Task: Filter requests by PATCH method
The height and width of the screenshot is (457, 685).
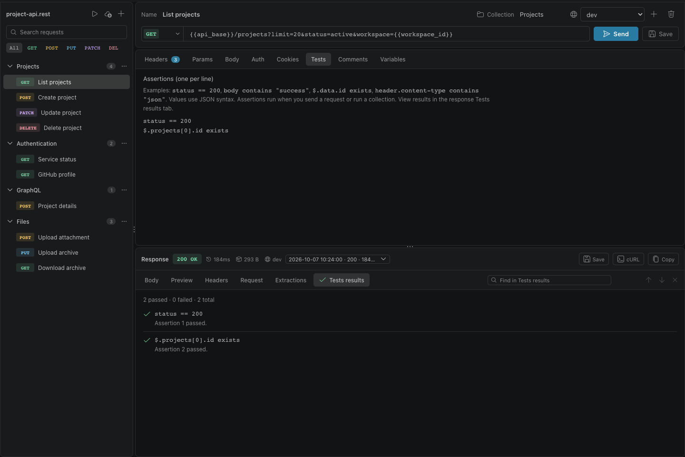Action: 92,48
